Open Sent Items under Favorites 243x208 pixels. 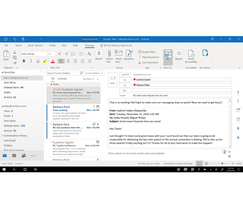tap(9, 83)
